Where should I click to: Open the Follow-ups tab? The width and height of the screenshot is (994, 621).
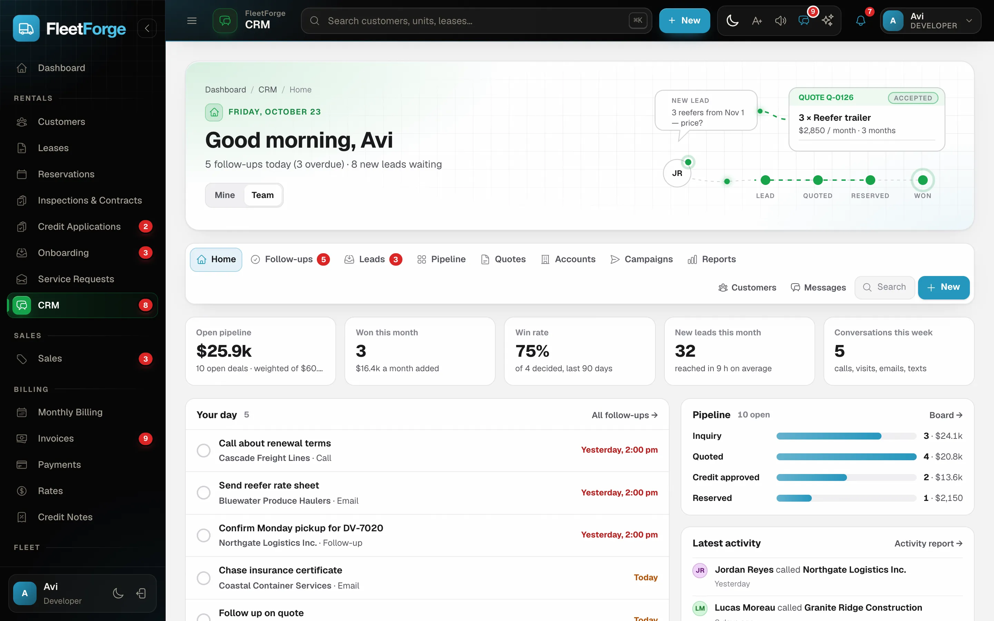point(290,259)
